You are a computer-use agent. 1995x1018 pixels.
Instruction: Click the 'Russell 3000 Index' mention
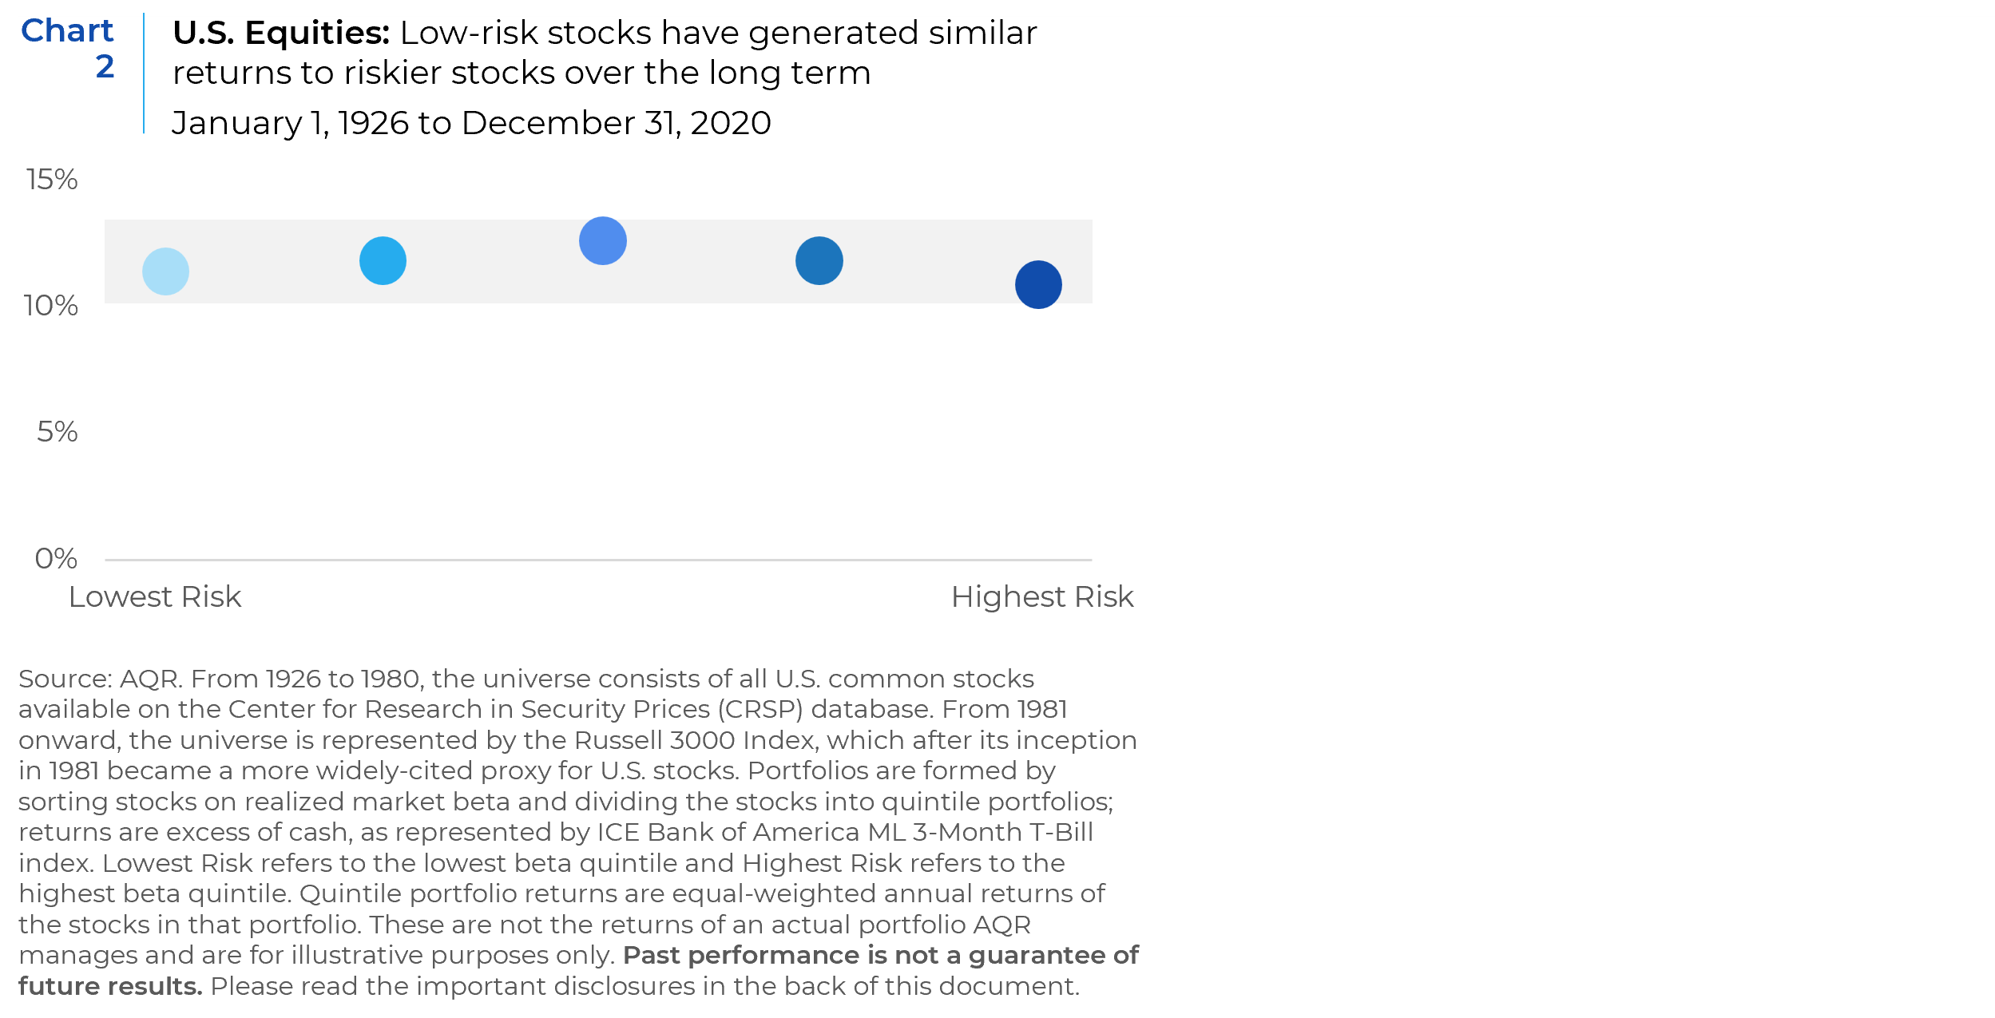[x=693, y=740]
